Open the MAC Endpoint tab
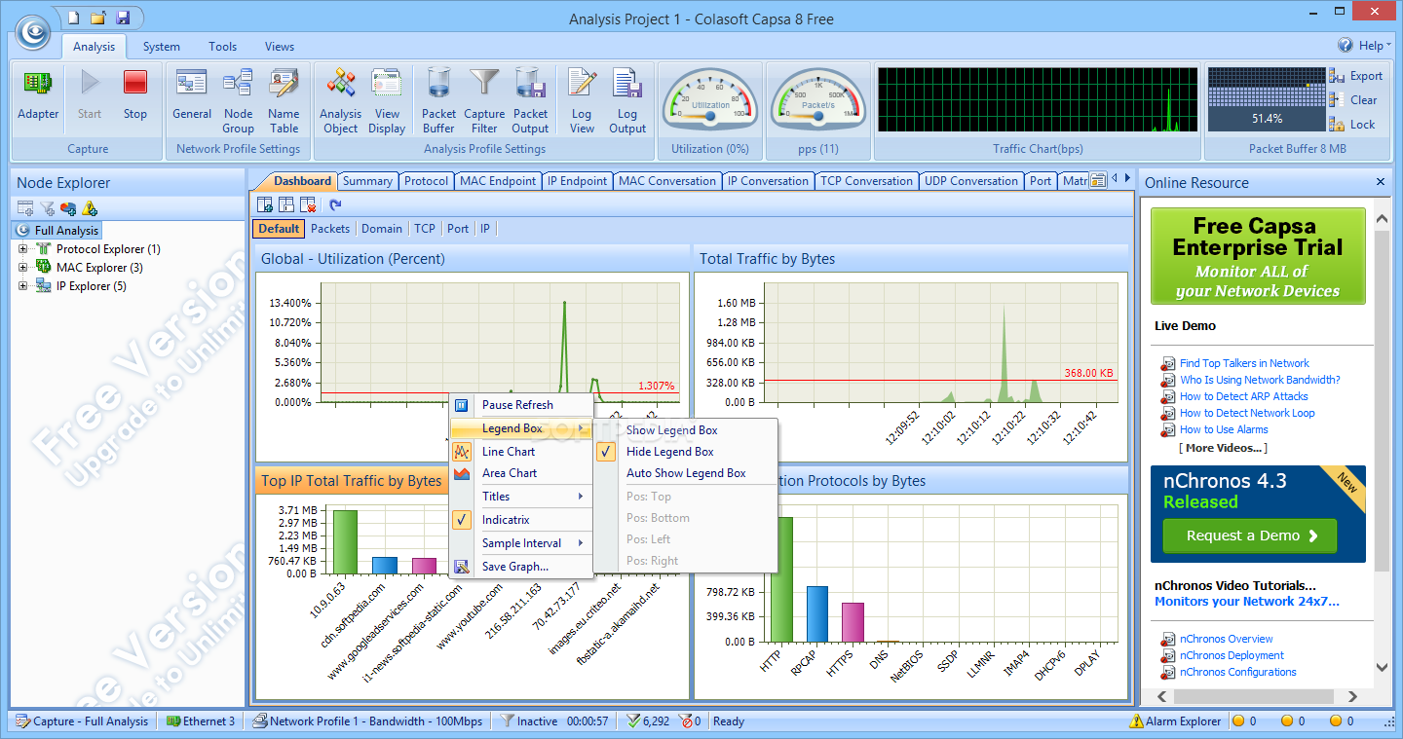 498,180
